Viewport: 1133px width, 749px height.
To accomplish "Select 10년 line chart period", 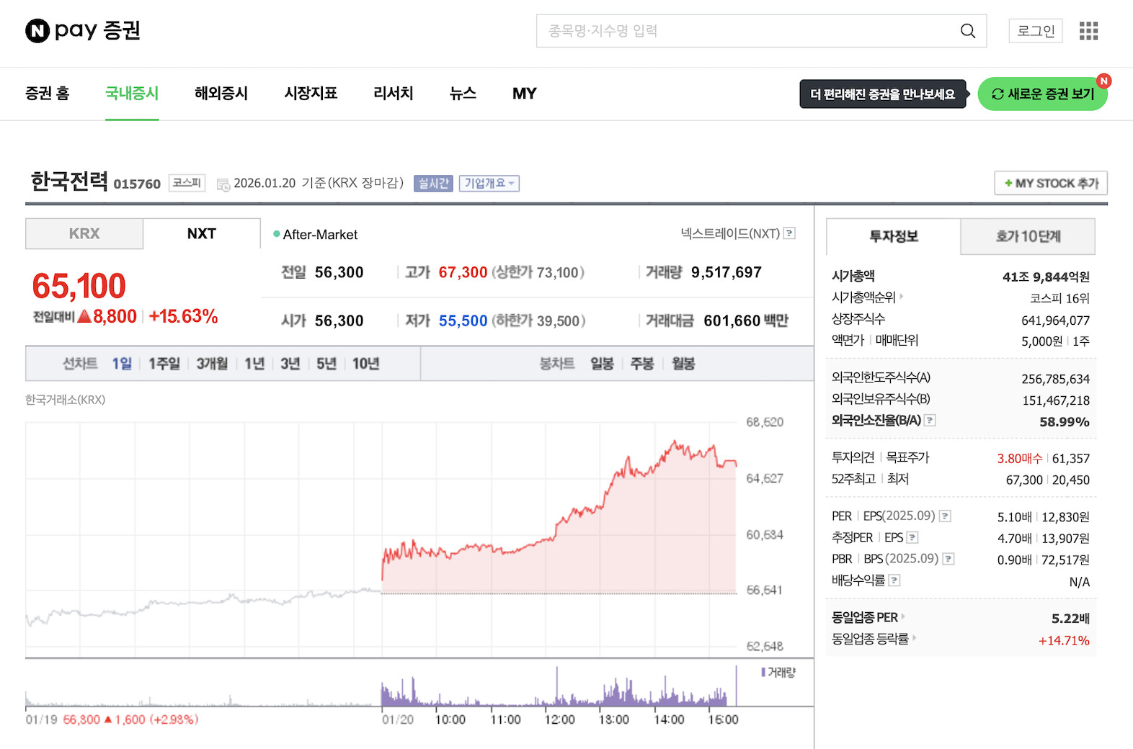I will [366, 364].
